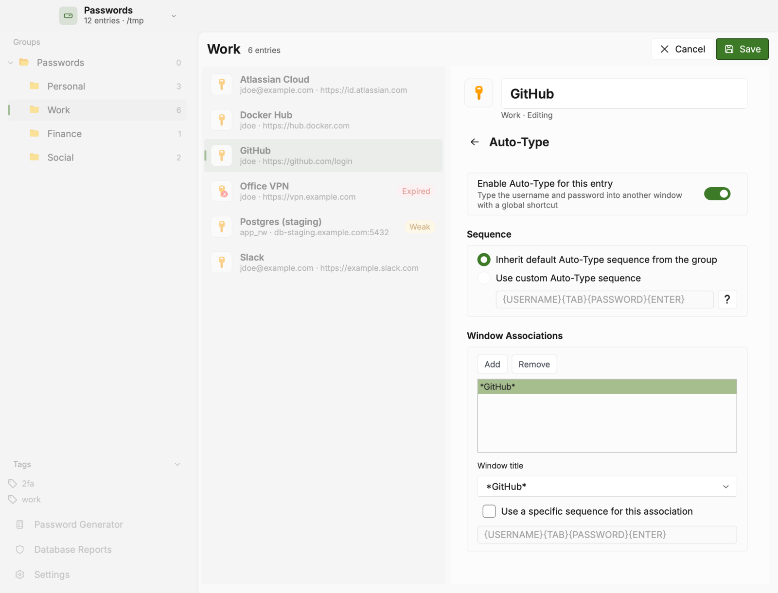Add a window association
778x593 pixels.
492,364
